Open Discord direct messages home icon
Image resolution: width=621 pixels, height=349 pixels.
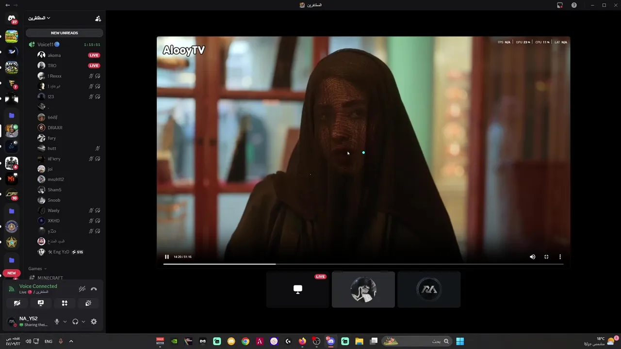12,19
